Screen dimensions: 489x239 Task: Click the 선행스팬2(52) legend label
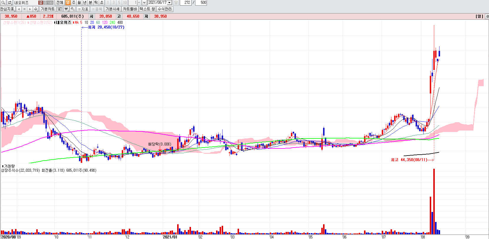pos(41,23)
